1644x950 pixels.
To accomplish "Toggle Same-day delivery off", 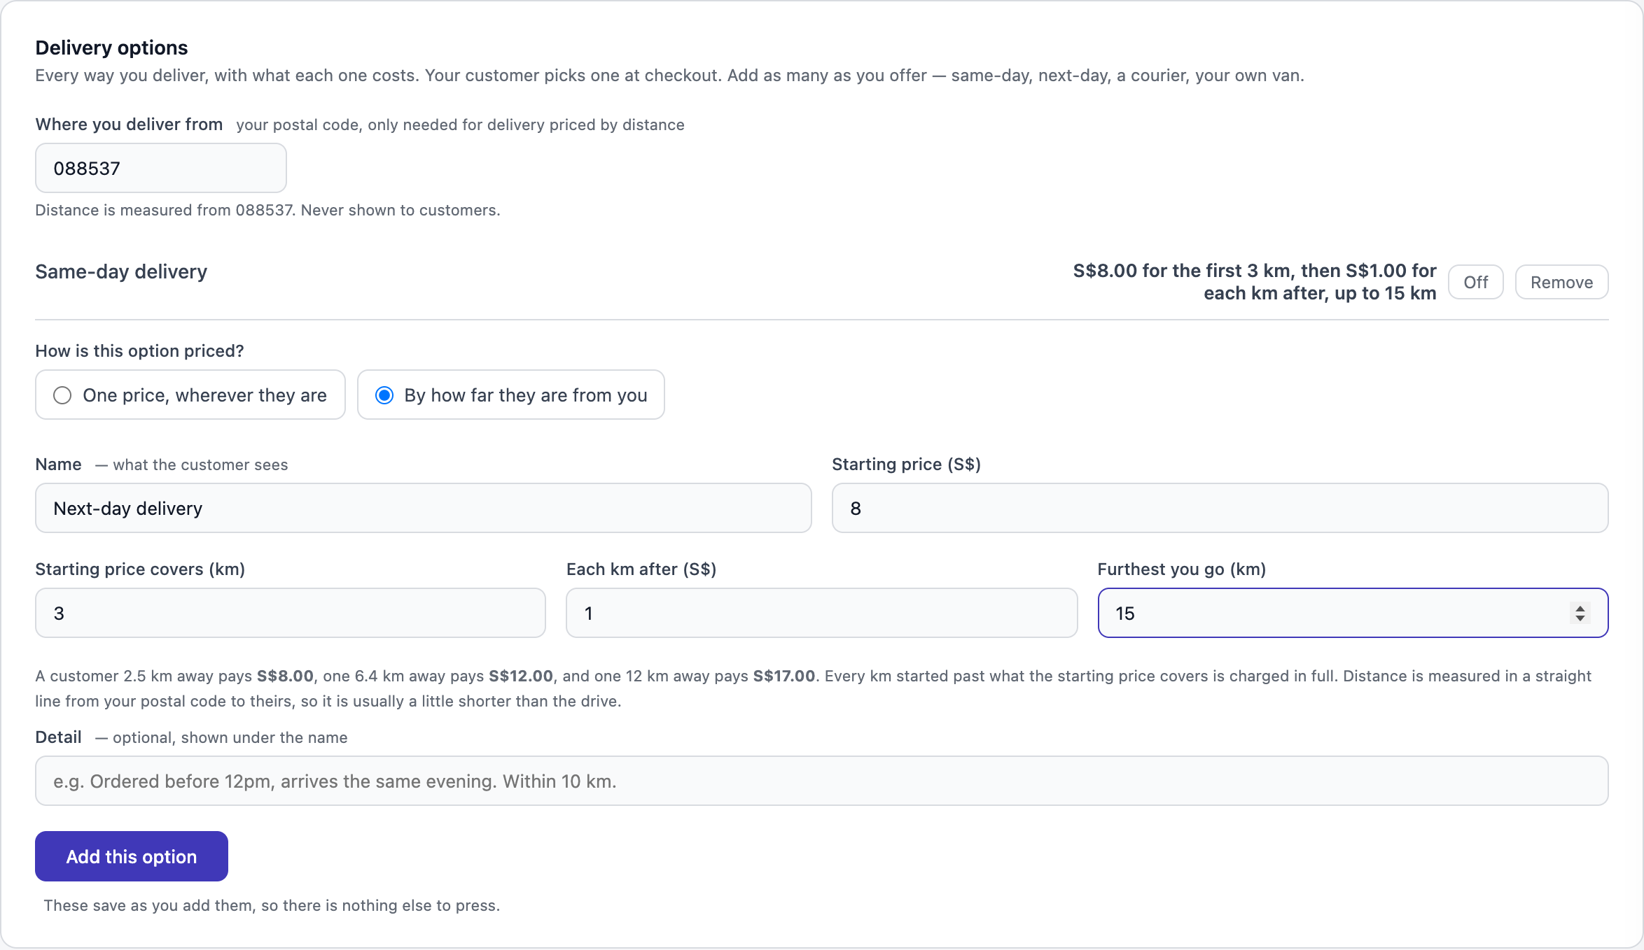I will (1475, 282).
